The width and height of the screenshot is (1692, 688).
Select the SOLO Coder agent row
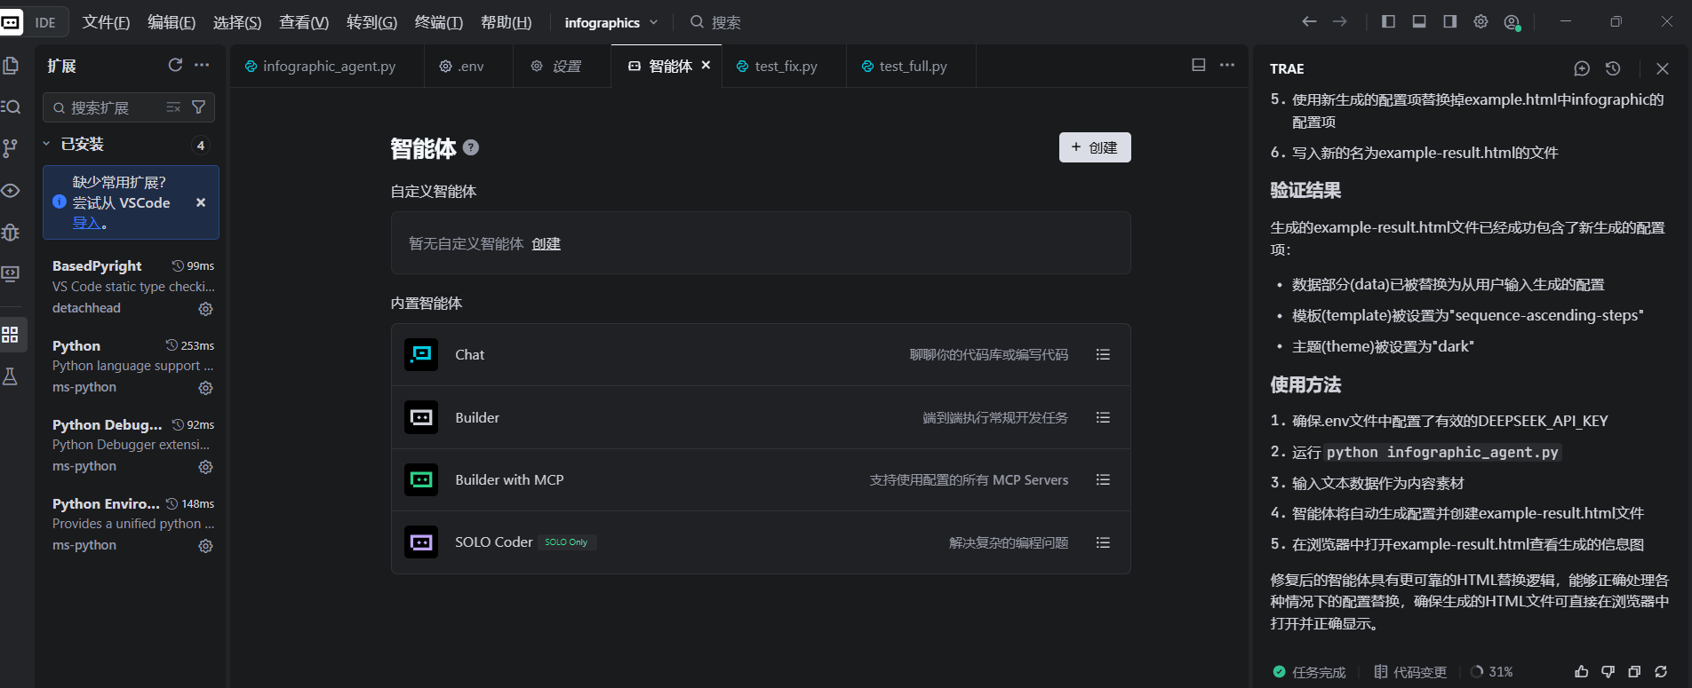click(761, 542)
